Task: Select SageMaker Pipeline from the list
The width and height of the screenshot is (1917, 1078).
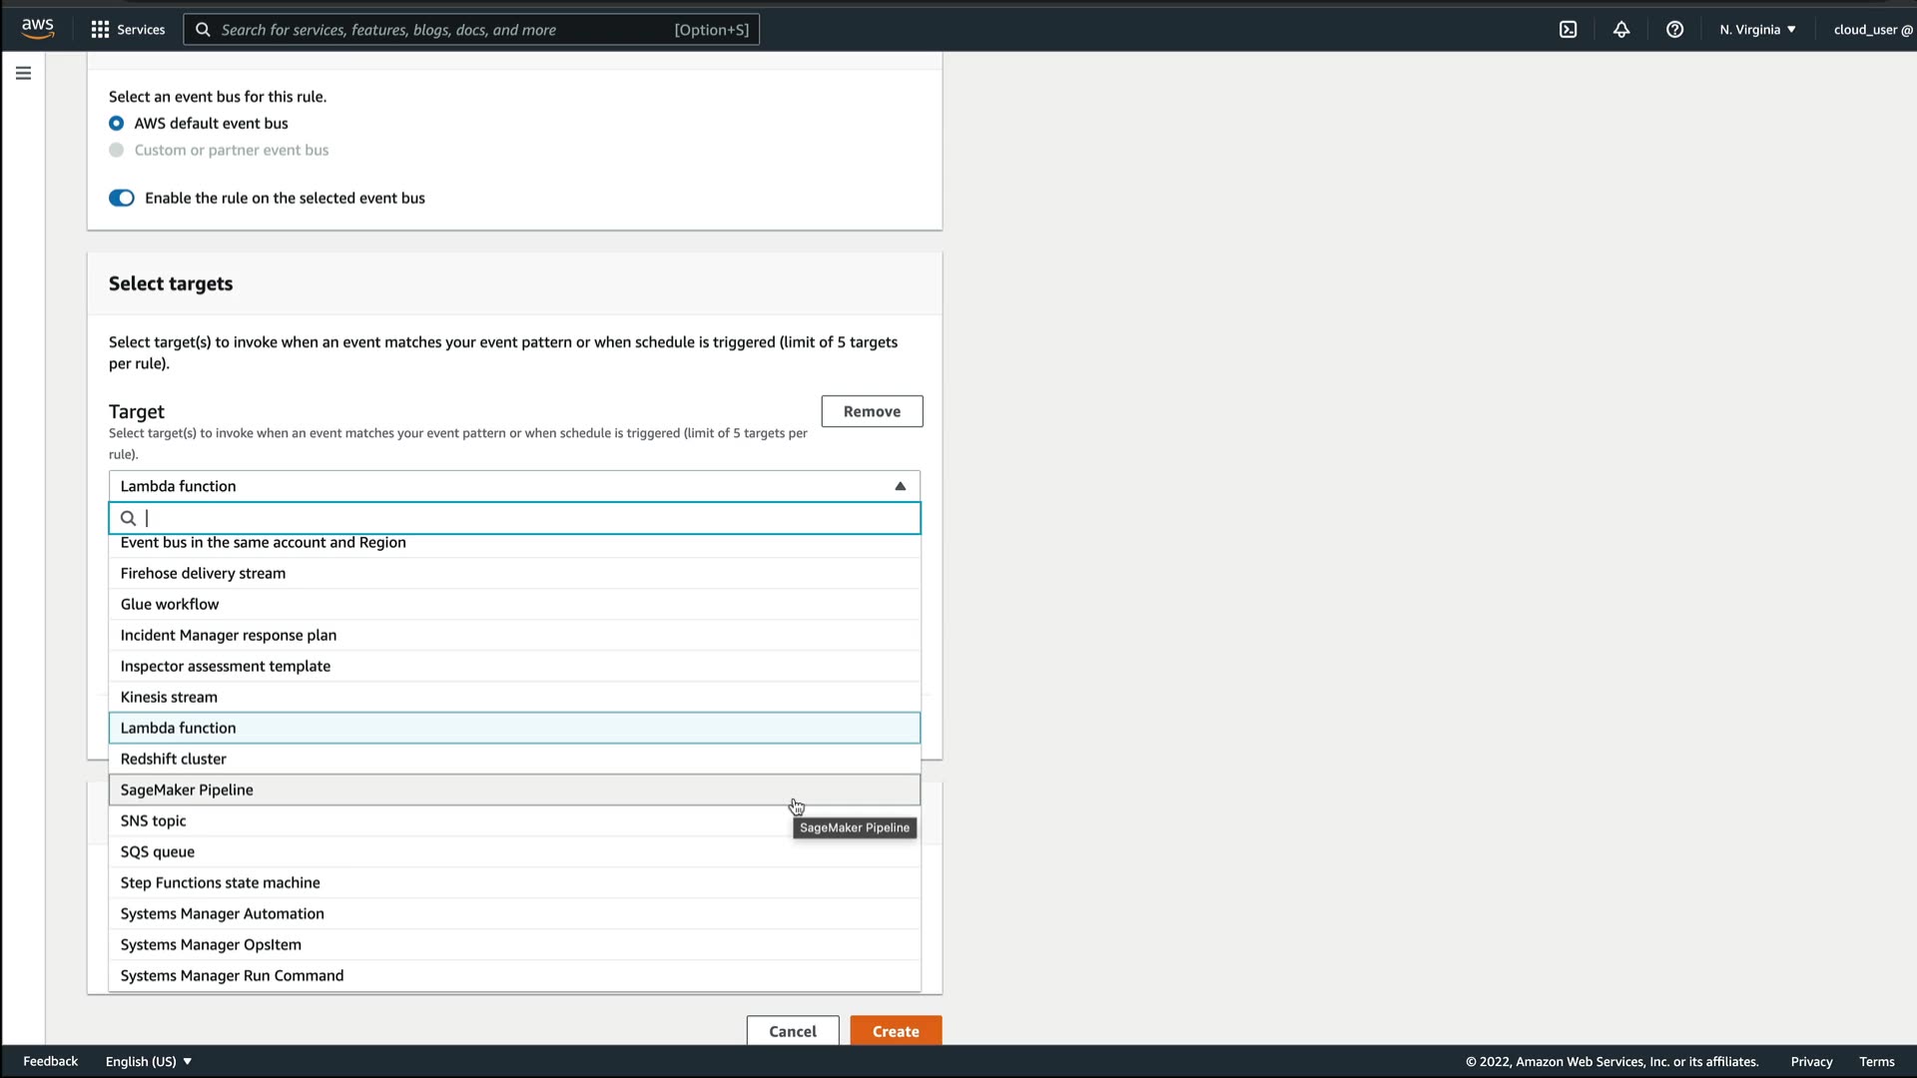Action: point(187,790)
